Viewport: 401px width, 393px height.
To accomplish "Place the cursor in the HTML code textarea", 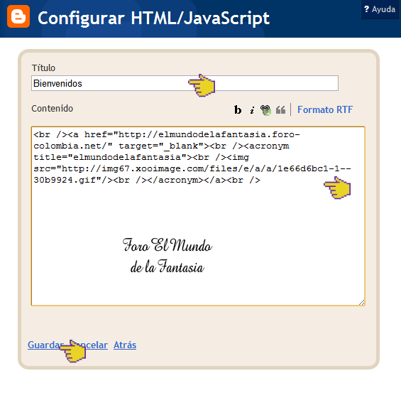I will point(198,216).
